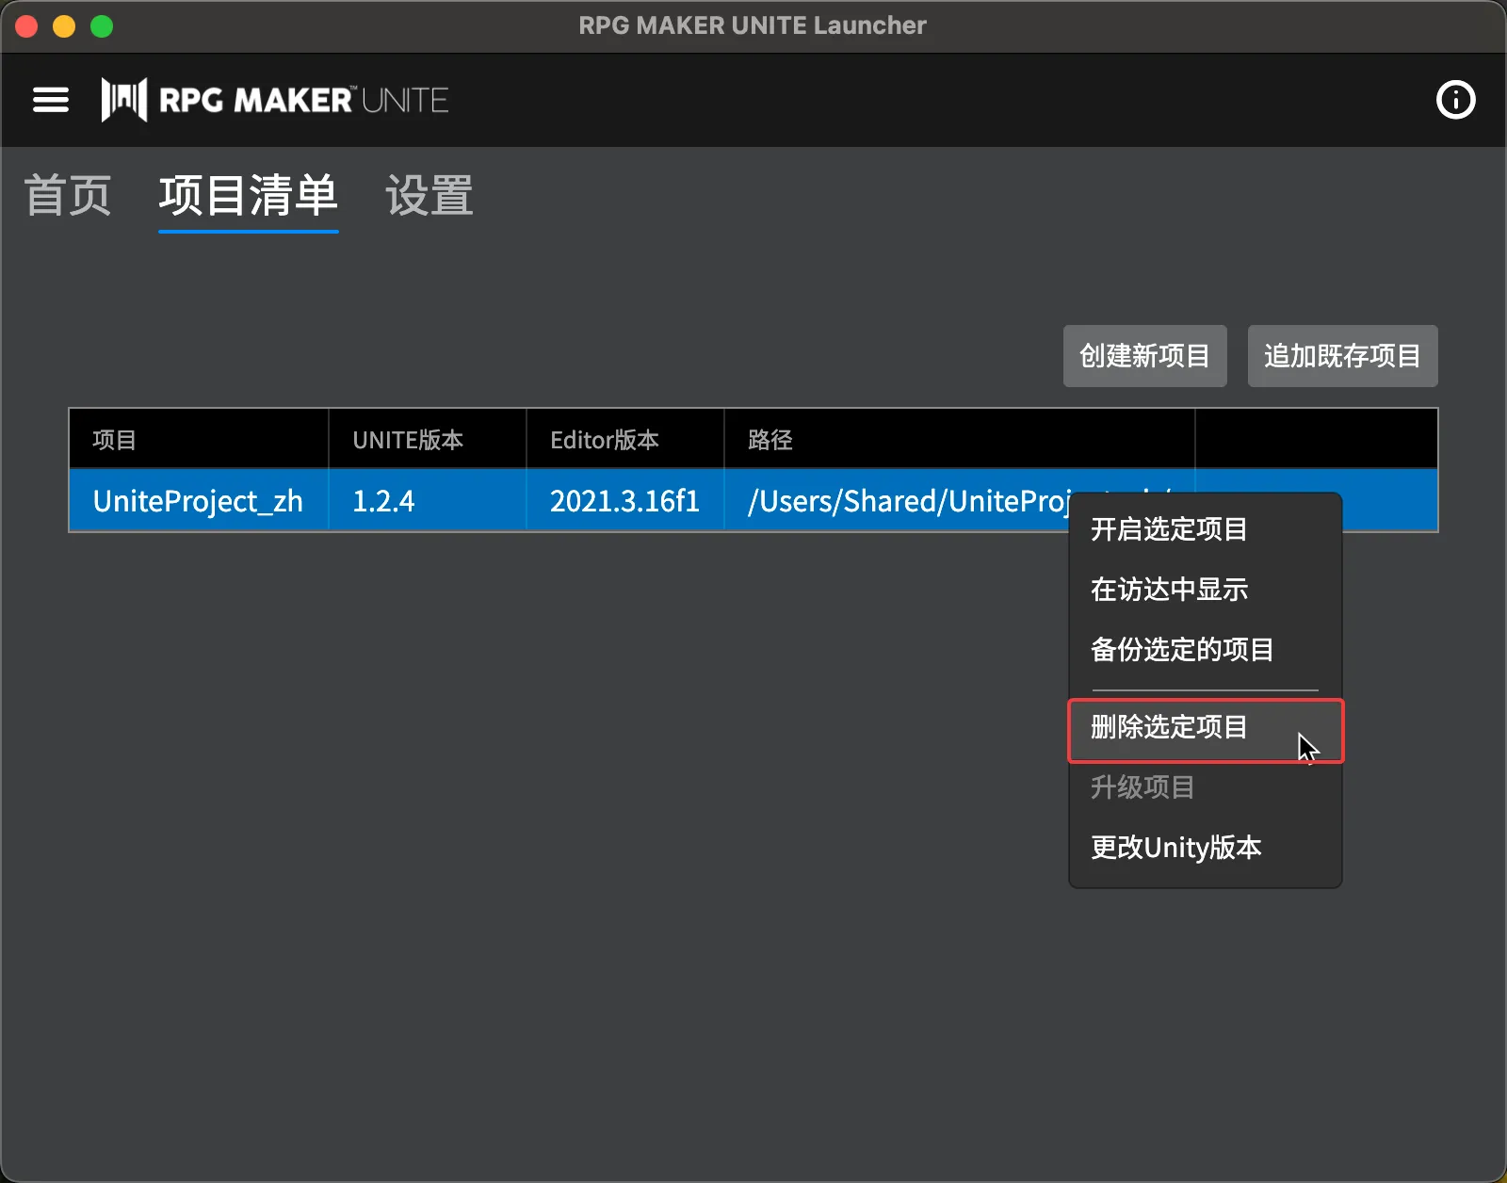The width and height of the screenshot is (1507, 1183).
Task: Click the 追加既存项目 button
Action: tap(1342, 356)
